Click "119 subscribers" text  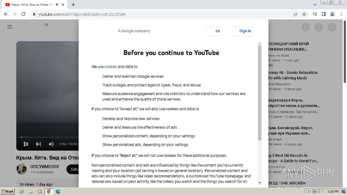pyautogui.click(x=42, y=172)
